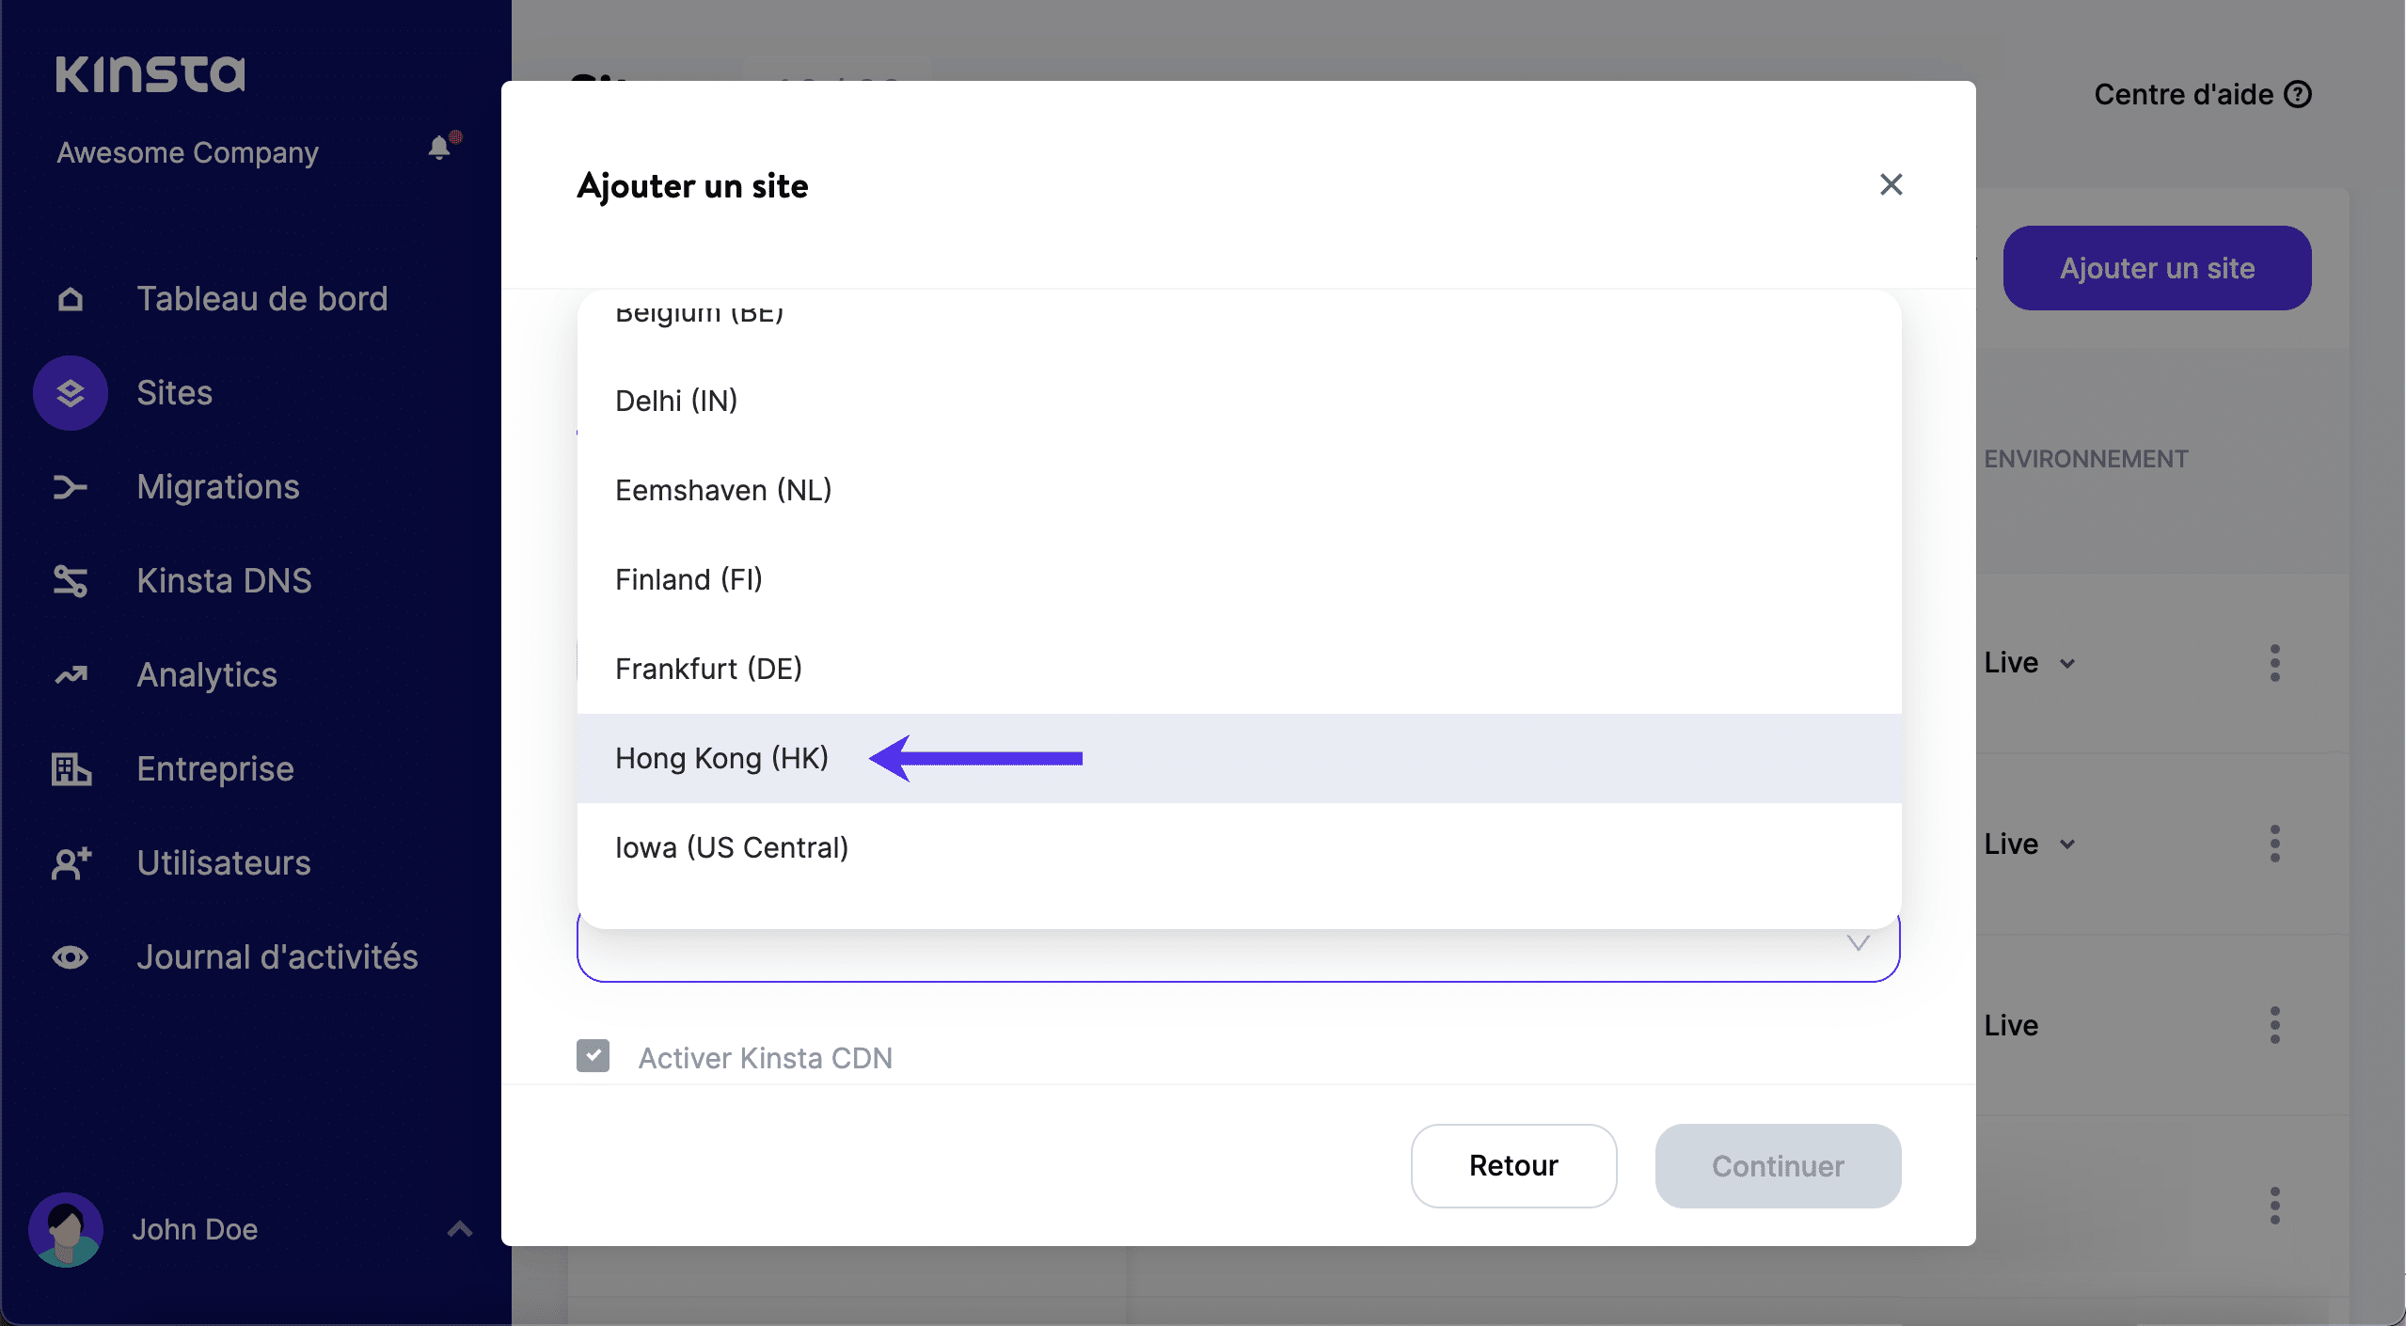This screenshot has width=2406, height=1326.
Task: Choose Frankfurt (DE) from the list
Action: pyautogui.click(x=708, y=669)
